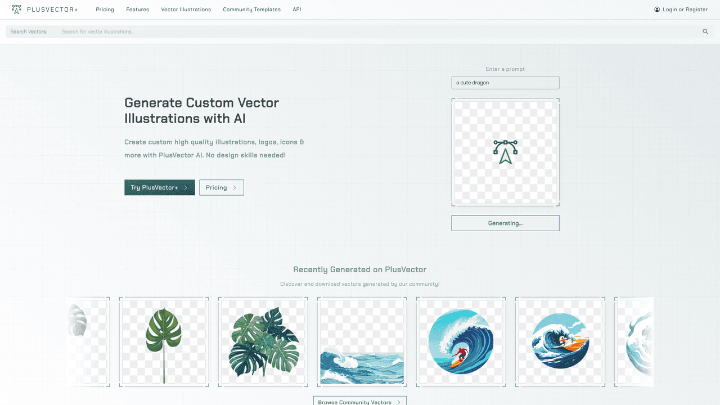Open the single monstera leaf vector
The height and width of the screenshot is (405, 720).
pos(164,342)
